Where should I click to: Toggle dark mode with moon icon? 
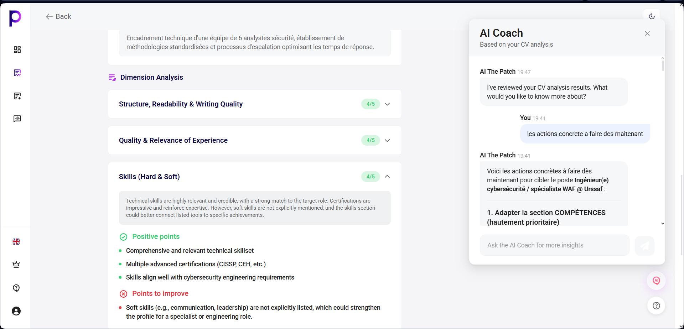[652, 16]
